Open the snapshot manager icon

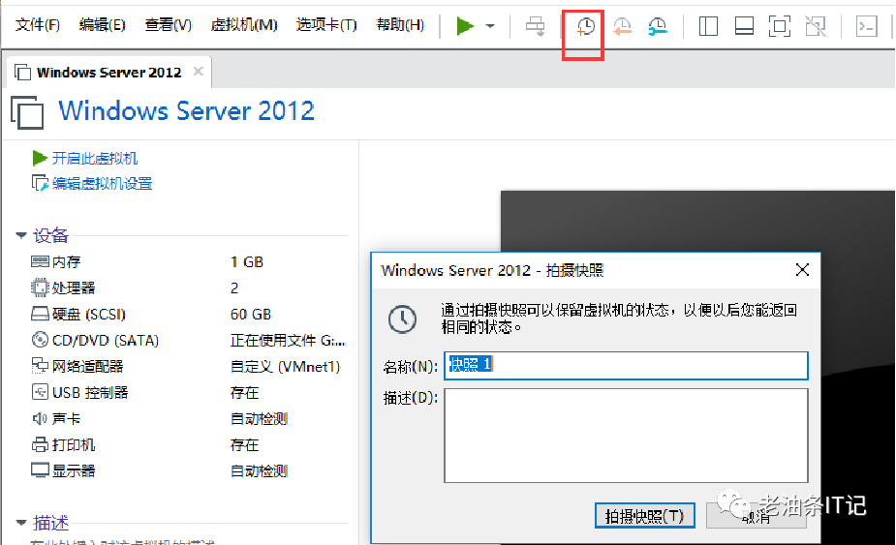pyautogui.click(x=657, y=26)
